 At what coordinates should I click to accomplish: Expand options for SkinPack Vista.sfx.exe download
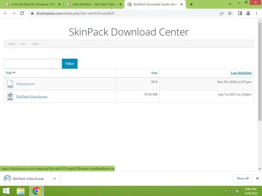pyautogui.click(x=54, y=179)
